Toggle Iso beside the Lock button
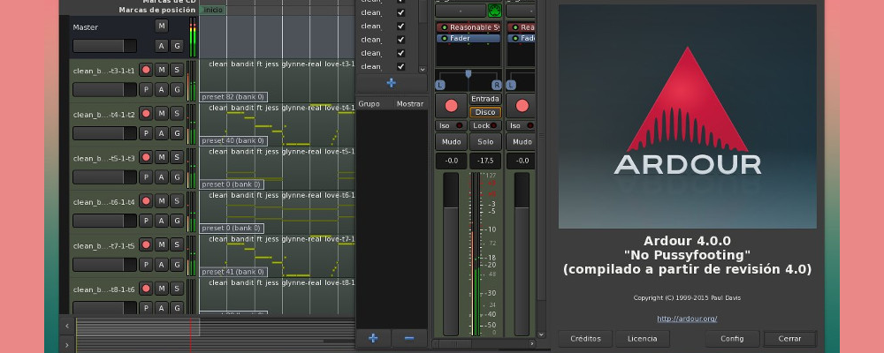 pyautogui.click(x=451, y=125)
